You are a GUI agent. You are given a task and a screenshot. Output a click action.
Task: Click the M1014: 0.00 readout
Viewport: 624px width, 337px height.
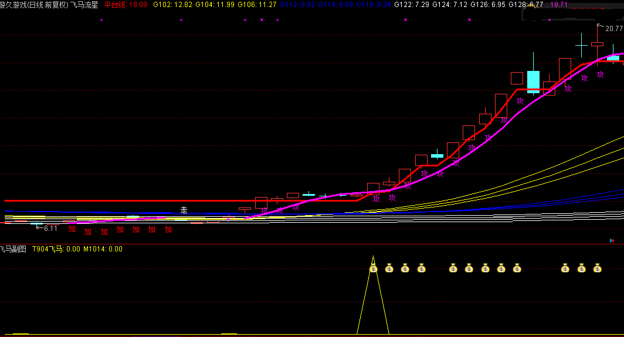pyautogui.click(x=103, y=249)
